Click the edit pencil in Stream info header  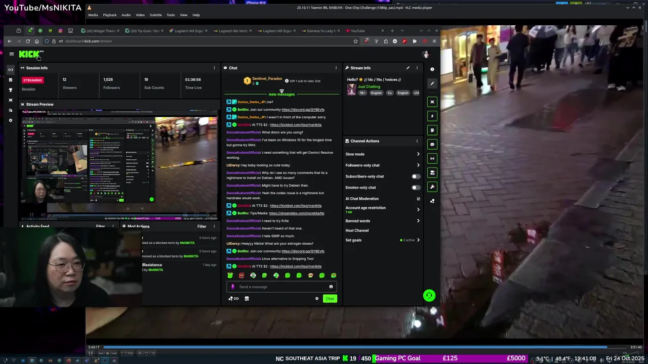408,68
